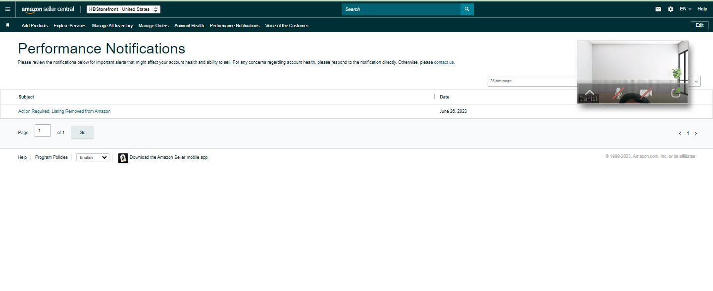
Task: Click the bookmark flag icon
Action: (7, 25)
